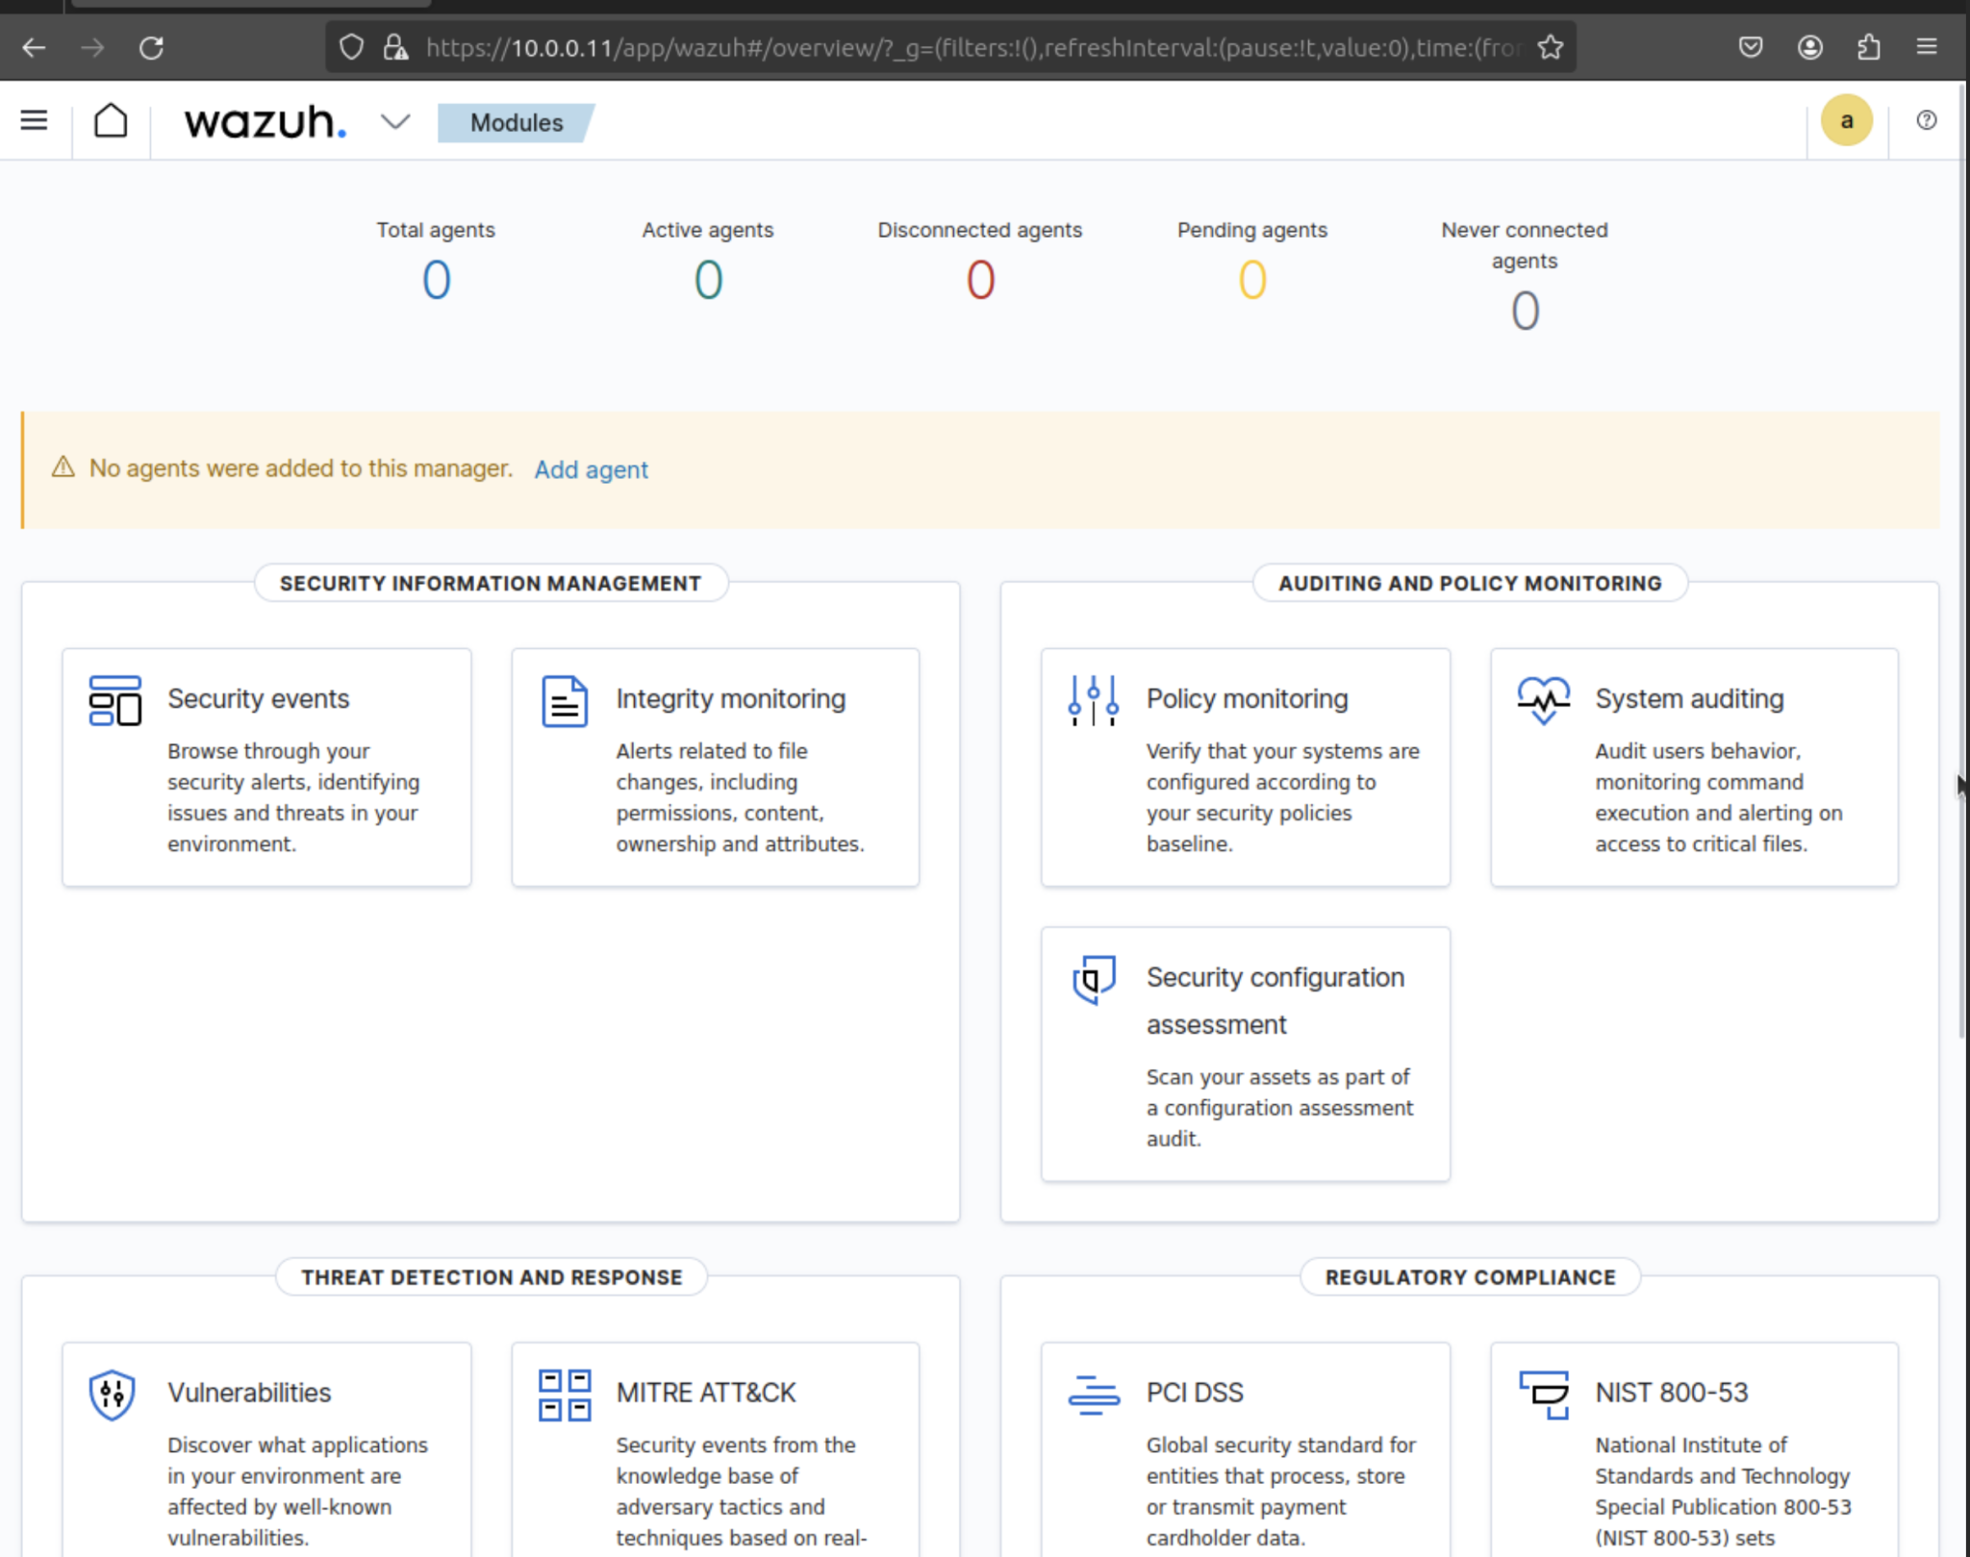Select the Security events module icon
1970x1557 pixels.
[113, 701]
